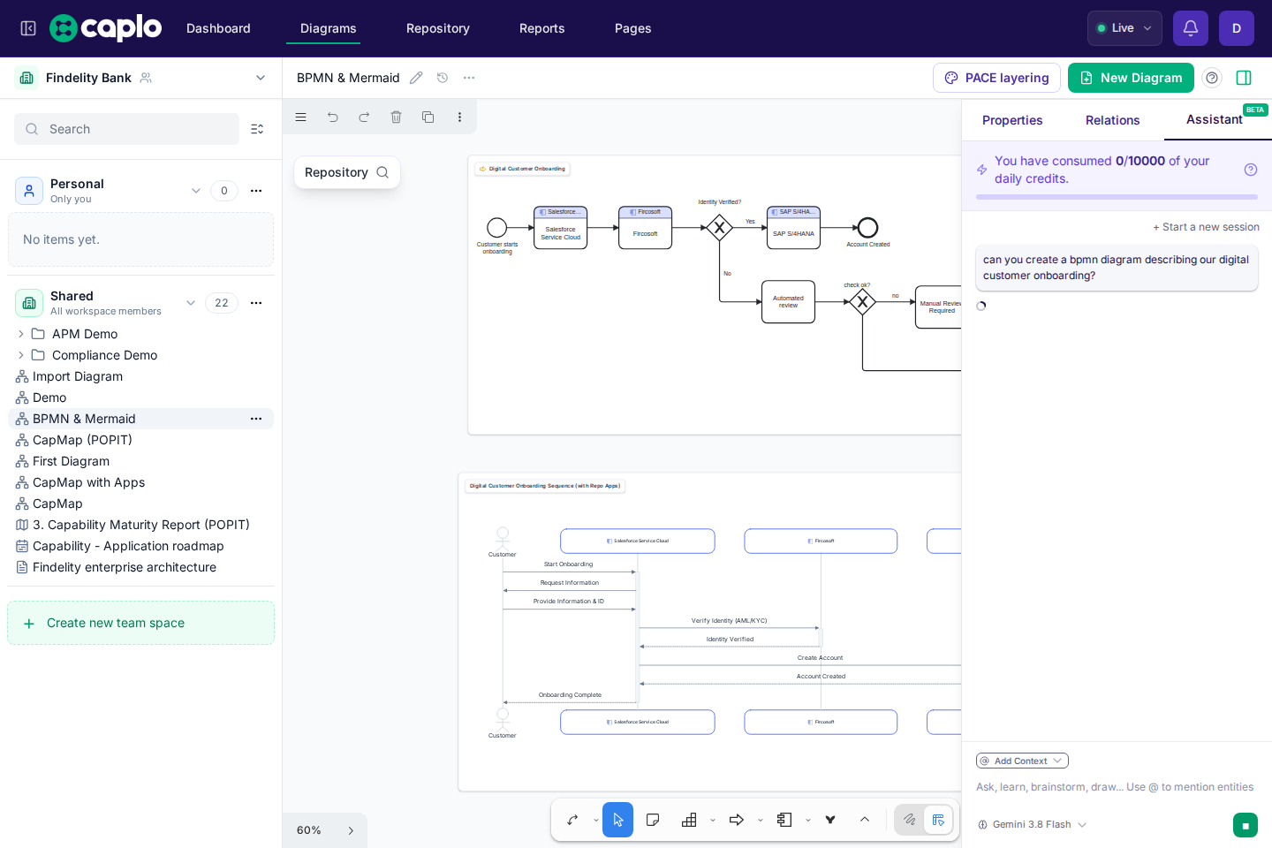Open the canvas hamburger menu
Screen dimensions: 1272x848
(x=301, y=117)
